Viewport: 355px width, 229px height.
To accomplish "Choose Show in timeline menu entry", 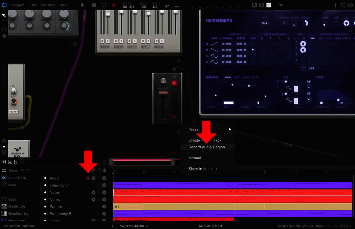I will (x=202, y=169).
